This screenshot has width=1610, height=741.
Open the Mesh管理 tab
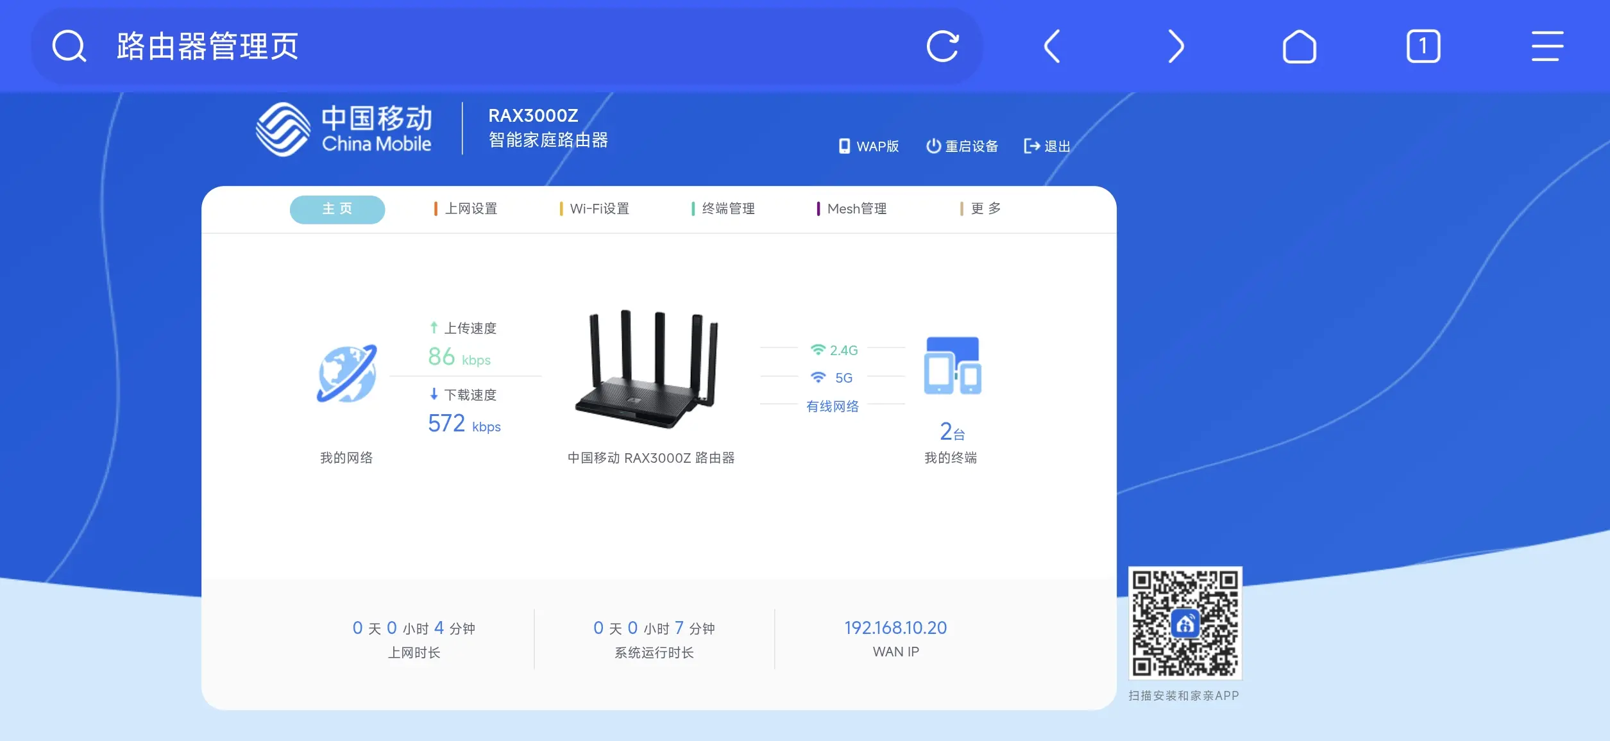[852, 209]
